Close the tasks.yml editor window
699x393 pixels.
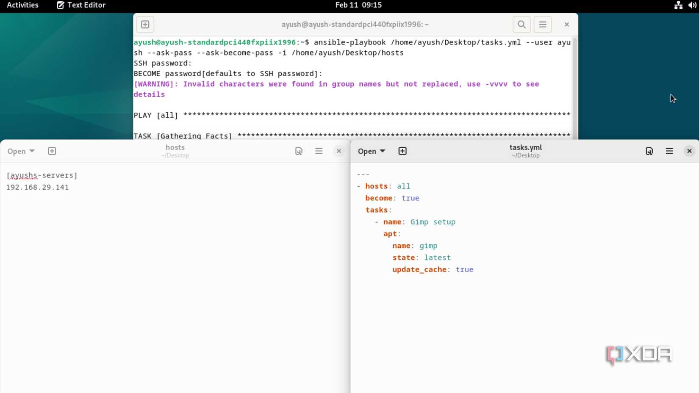click(689, 151)
